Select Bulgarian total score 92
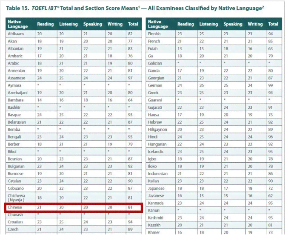The image size is (285, 237). pos(130,166)
